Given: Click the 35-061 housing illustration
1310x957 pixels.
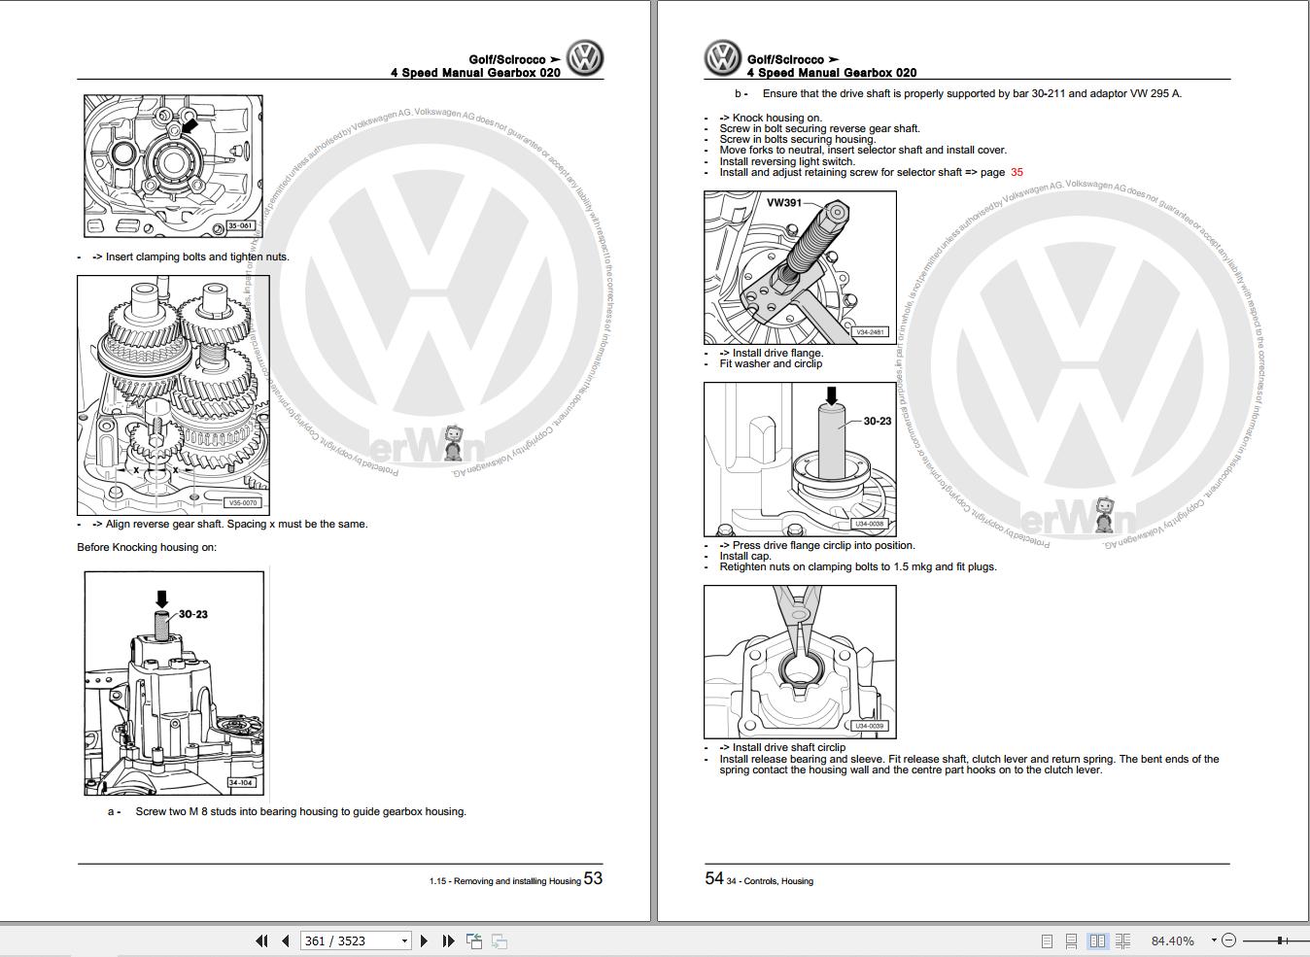Looking at the screenshot, I should click(173, 166).
